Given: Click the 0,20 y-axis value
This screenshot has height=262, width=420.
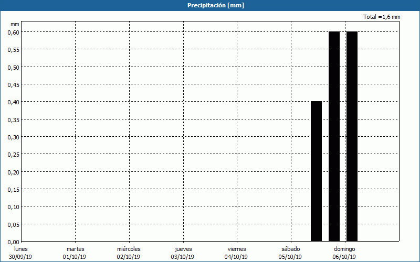Looking at the screenshot, I should (14, 172).
